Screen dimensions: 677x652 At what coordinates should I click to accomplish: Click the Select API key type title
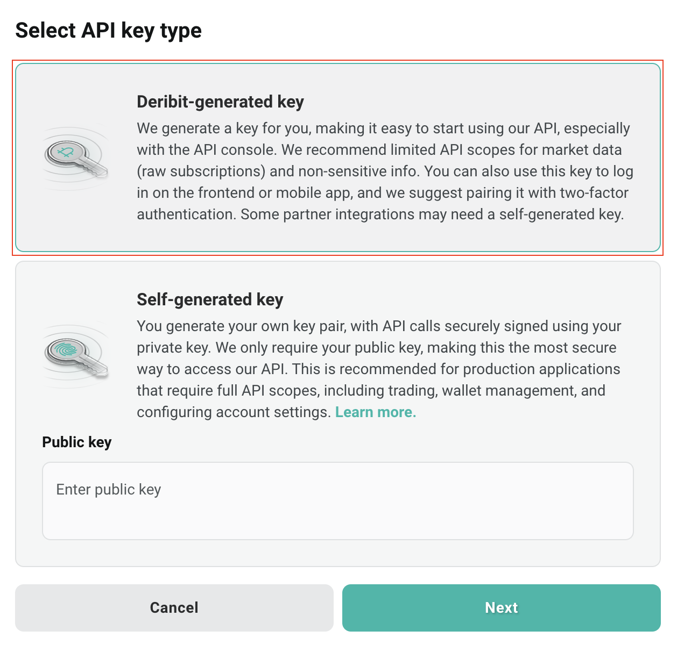pyautogui.click(x=109, y=31)
